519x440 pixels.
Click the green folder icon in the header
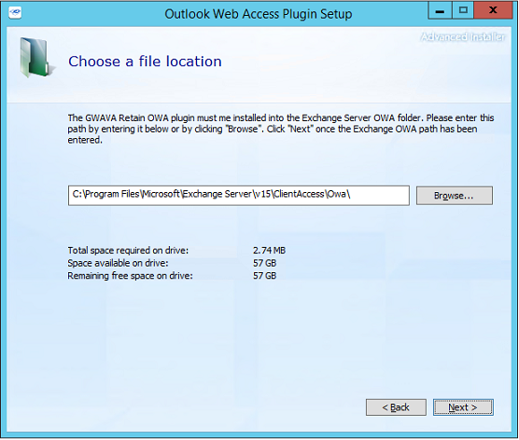pos(35,58)
